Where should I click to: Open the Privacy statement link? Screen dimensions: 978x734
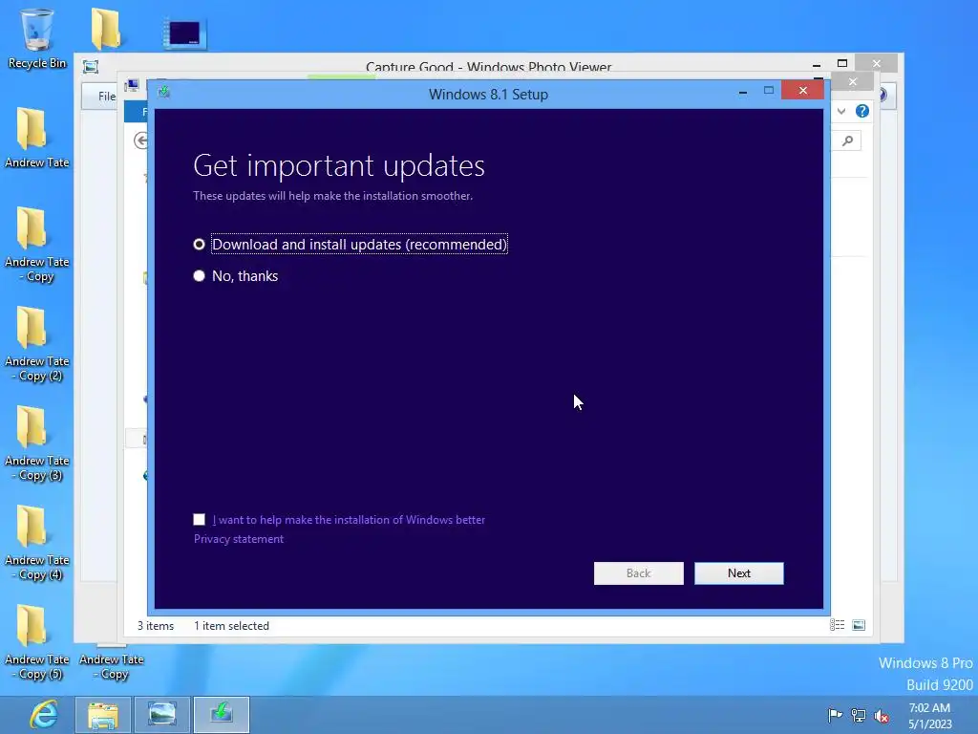coord(238,539)
